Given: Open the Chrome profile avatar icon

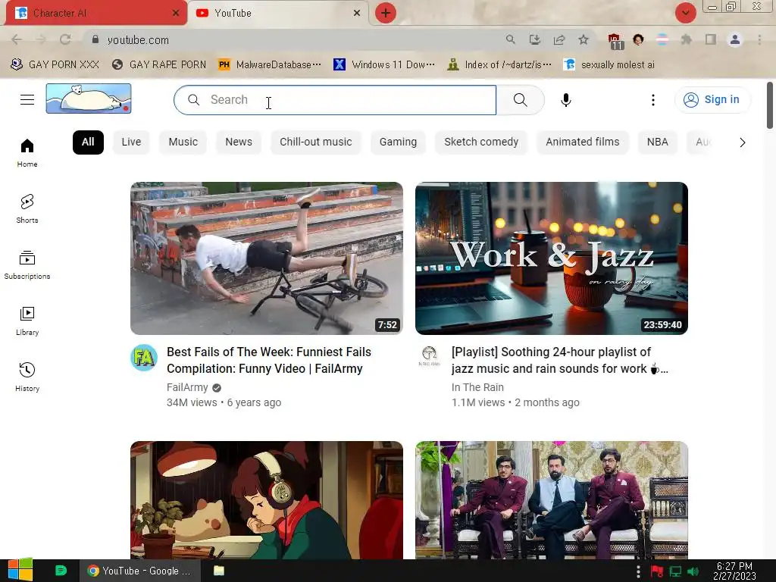Looking at the screenshot, I should tap(735, 39).
